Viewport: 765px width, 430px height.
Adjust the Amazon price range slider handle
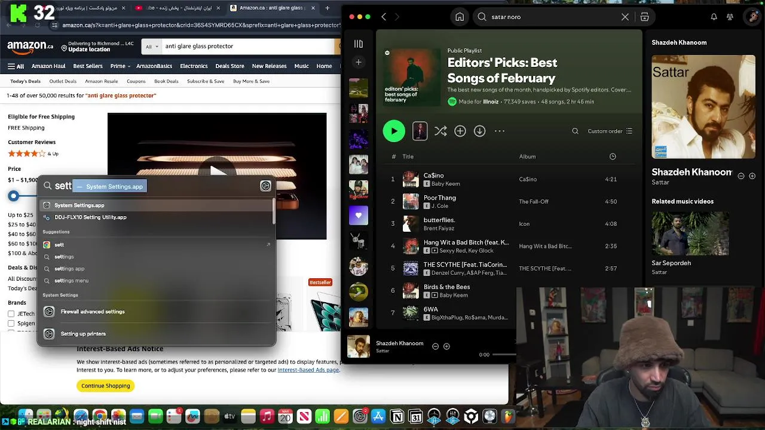click(13, 195)
